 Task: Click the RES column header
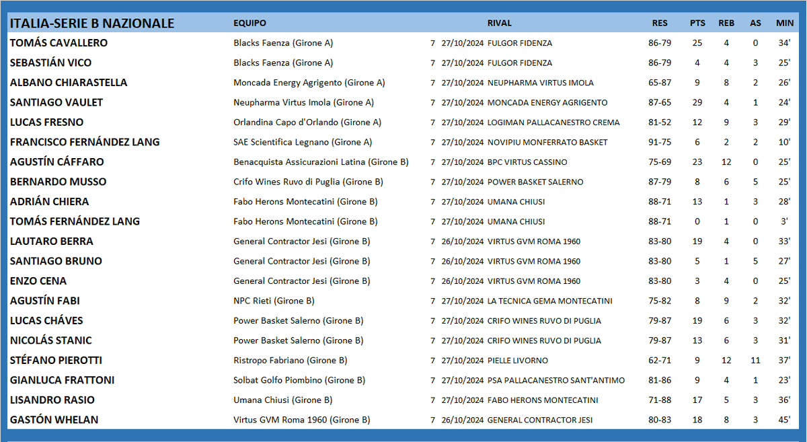(660, 23)
